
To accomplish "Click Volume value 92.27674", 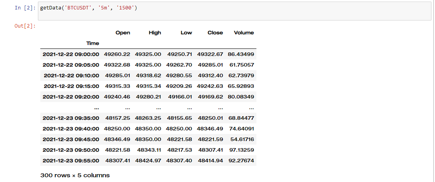I will coord(241,161).
